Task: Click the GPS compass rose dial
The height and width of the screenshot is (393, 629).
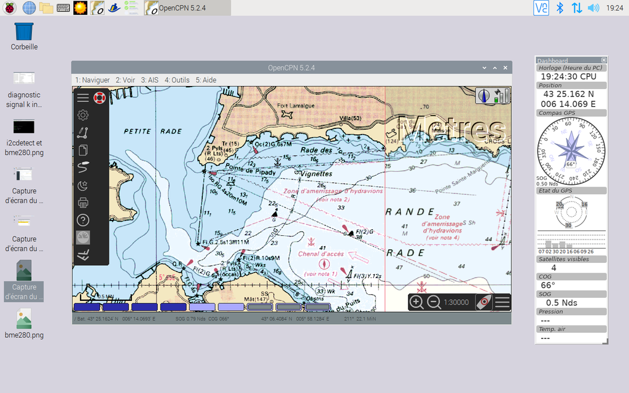Action: click(x=571, y=151)
